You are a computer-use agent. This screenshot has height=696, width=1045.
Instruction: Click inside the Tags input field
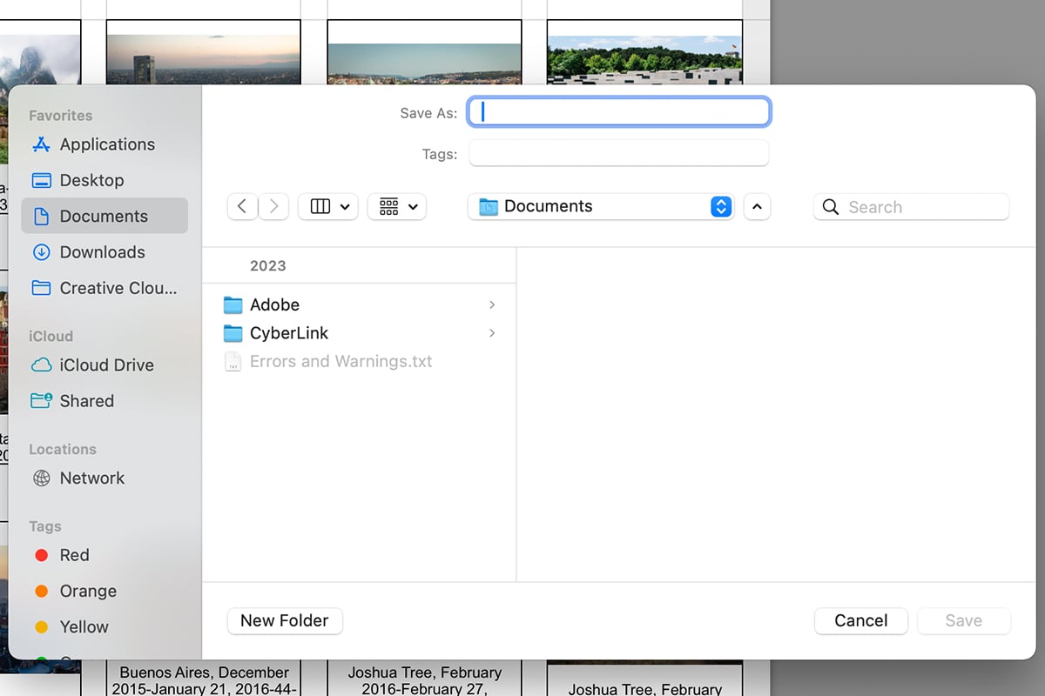pos(618,153)
